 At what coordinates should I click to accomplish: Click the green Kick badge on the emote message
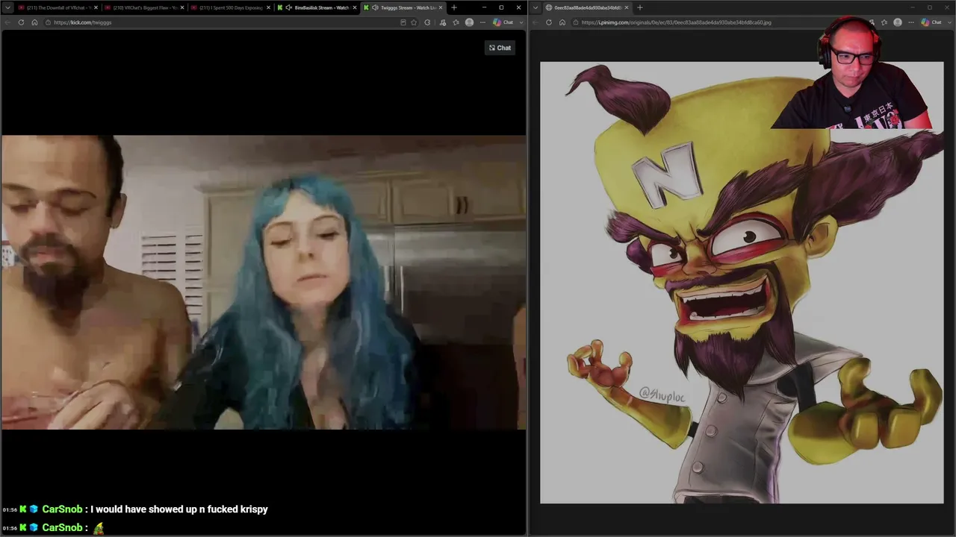tap(23, 527)
